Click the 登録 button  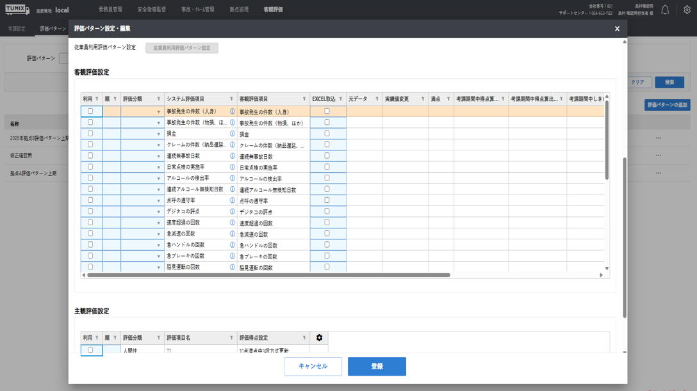point(377,366)
